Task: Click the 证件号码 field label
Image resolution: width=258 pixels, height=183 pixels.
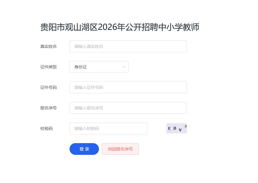Action: (x=48, y=87)
